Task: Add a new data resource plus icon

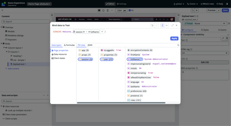Action: [x=48, y=95]
